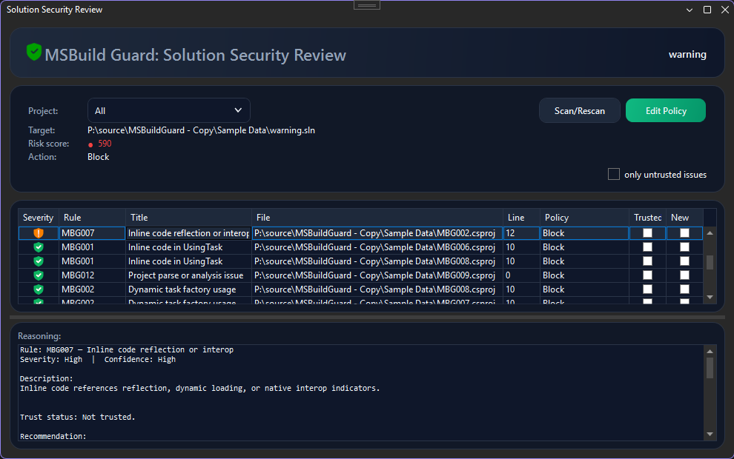The width and height of the screenshot is (734, 459).
Task: Click green shield icon in MBG006.csproj row
Action: coord(39,247)
